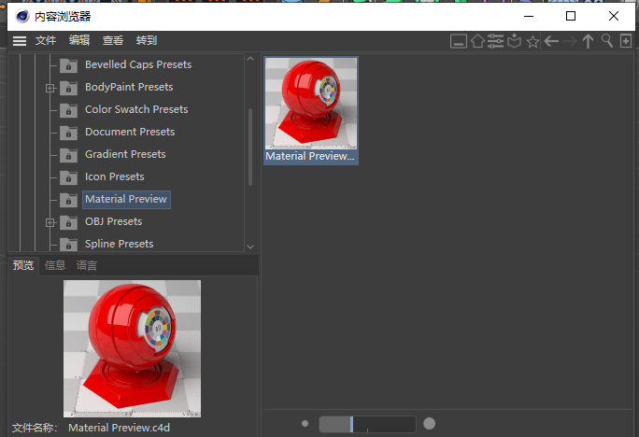
Task: Click the Bevelled Caps Presets folder icon
Action: coord(68,65)
